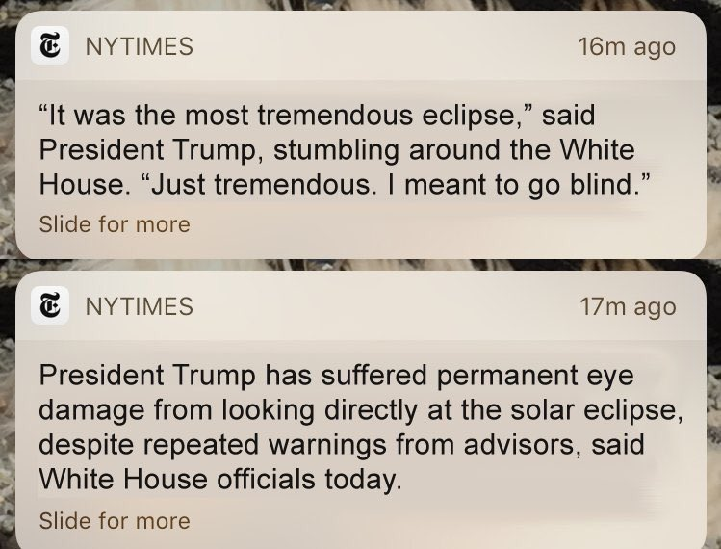Tap "Slide for more" on the eye damage alert
721x549 pixels.
coord(115,521)
